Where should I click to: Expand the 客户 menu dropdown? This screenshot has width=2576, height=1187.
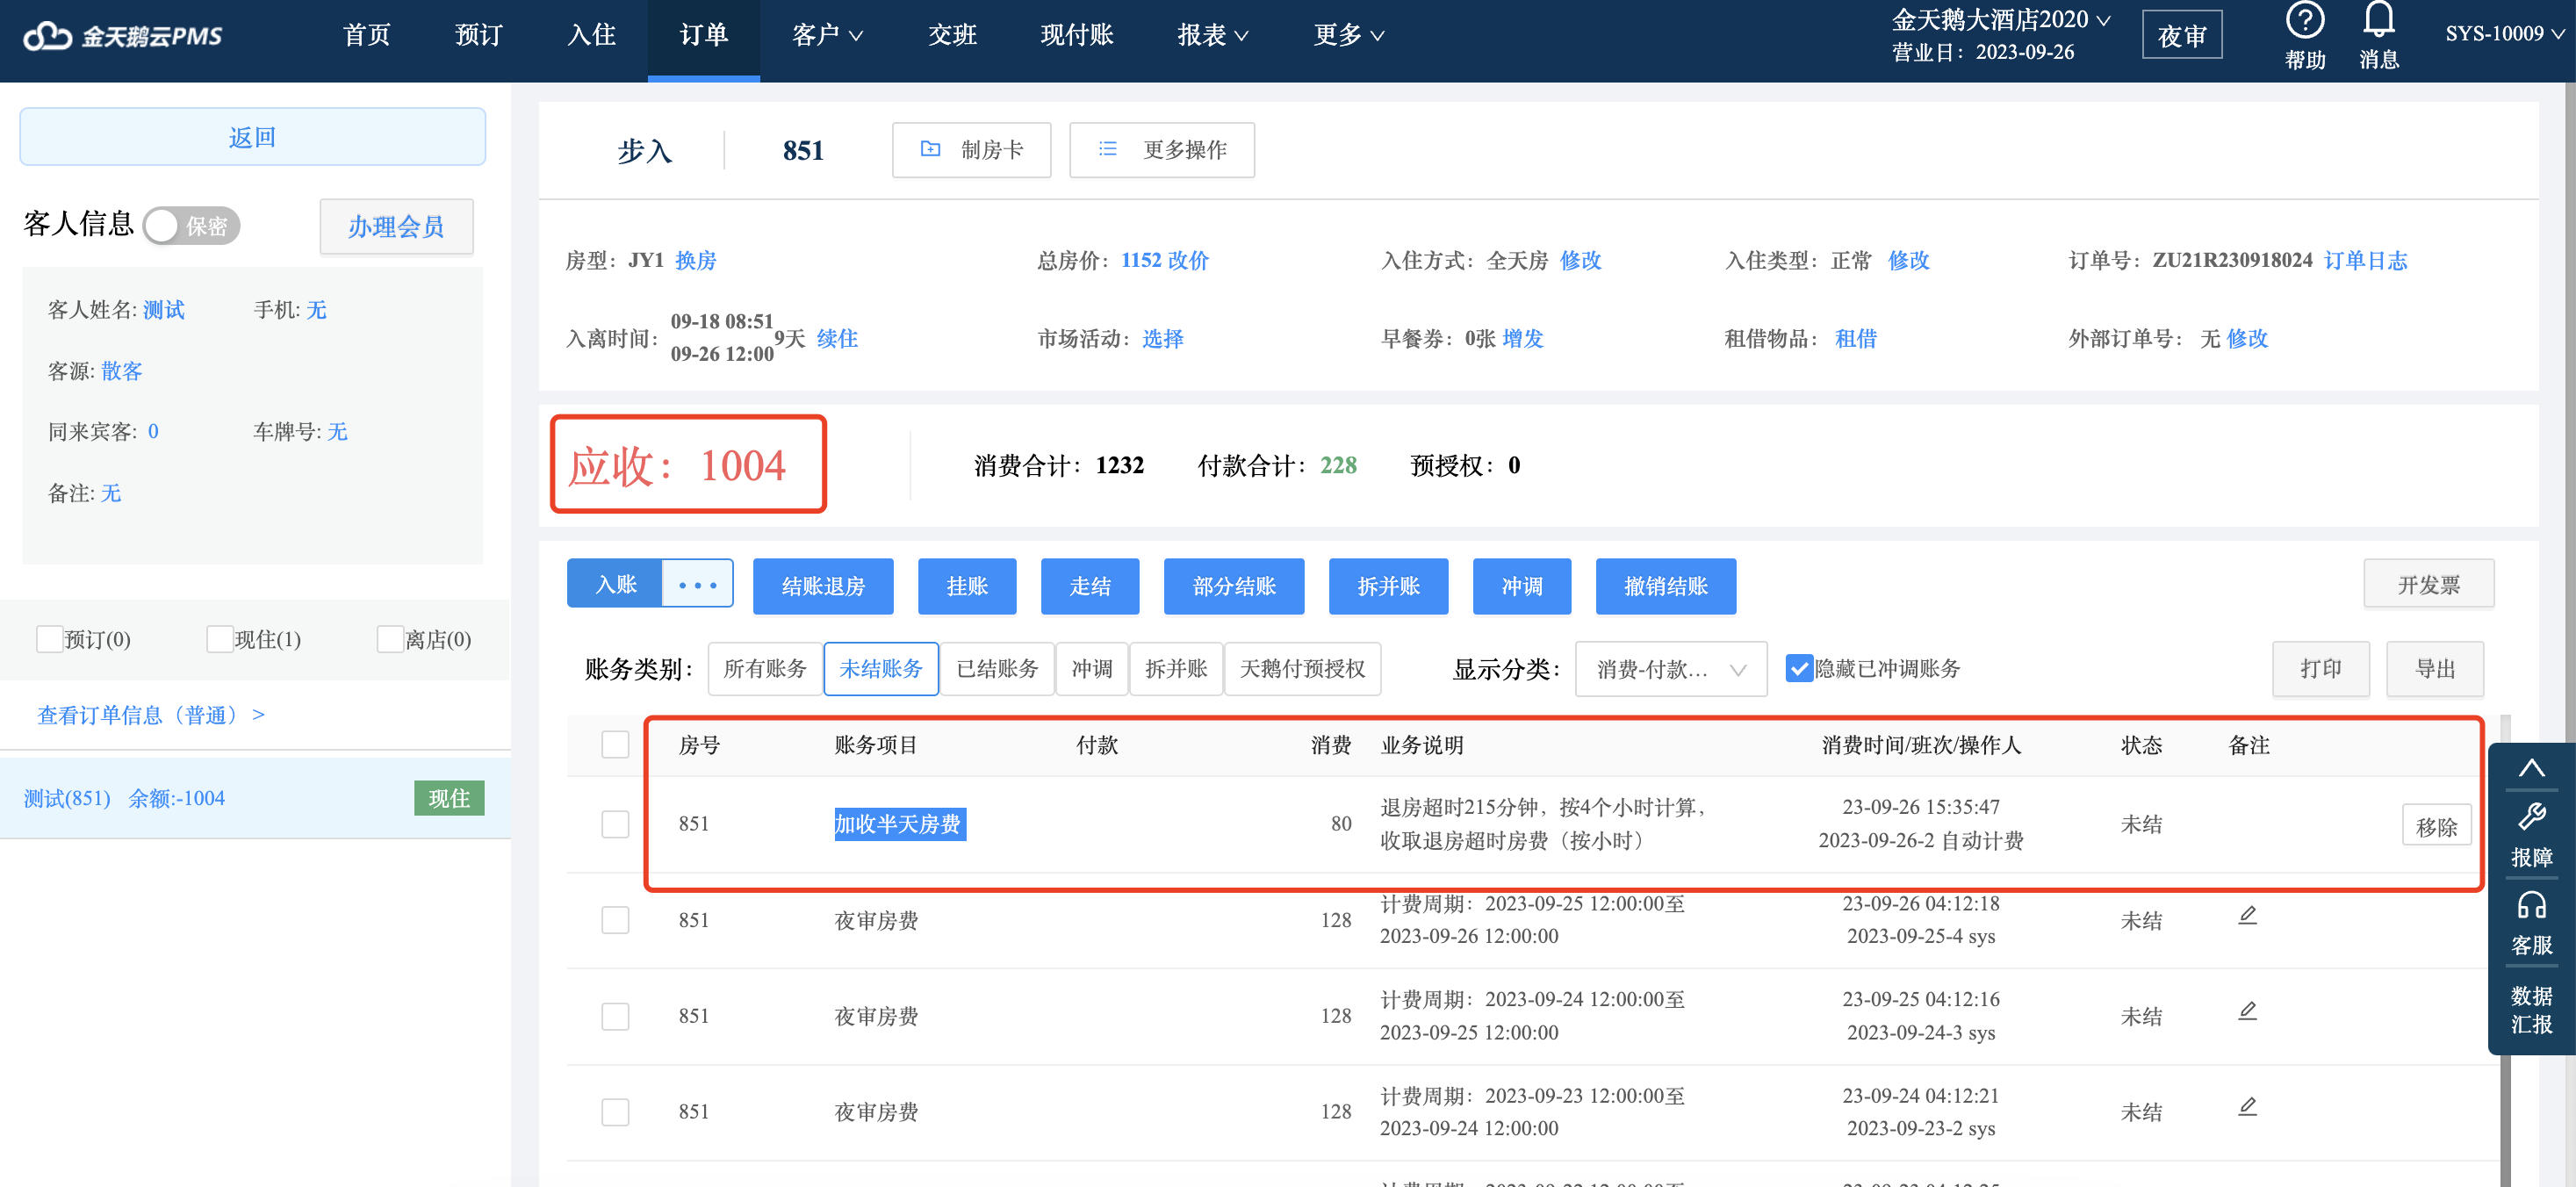tap(827, 36)
